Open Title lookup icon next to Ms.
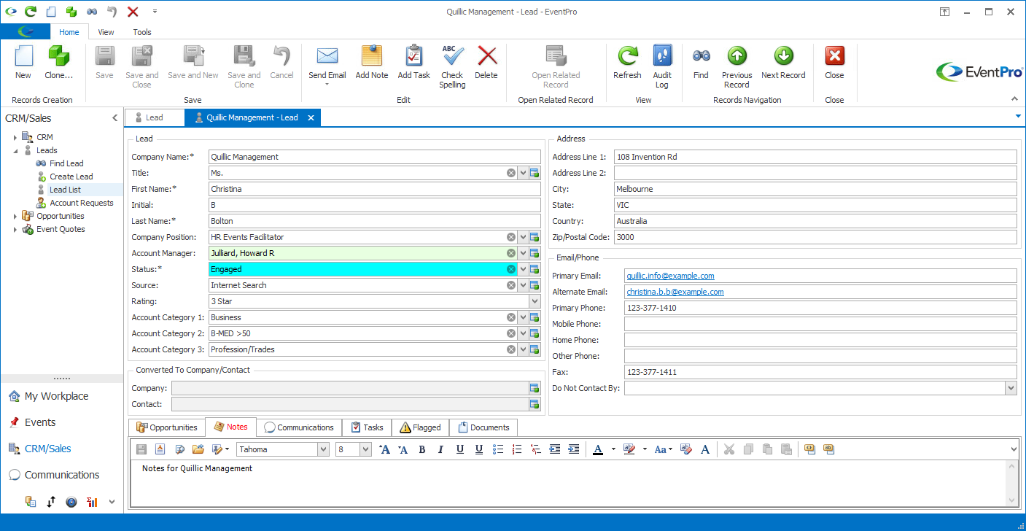This screenshot has width=1026, height=531. 535,173
